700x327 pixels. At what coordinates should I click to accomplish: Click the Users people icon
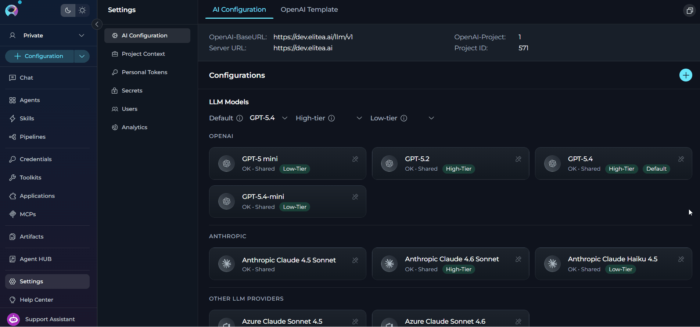tap(115, 109)
